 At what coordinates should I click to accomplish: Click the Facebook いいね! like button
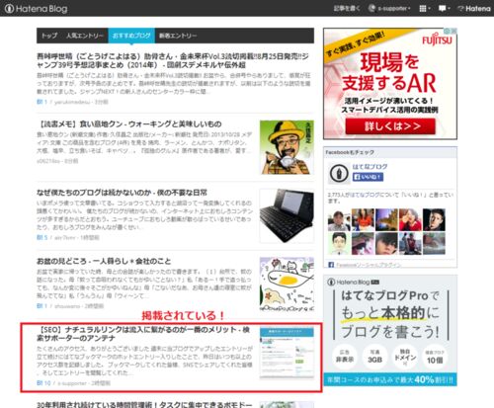pos(368,177)
